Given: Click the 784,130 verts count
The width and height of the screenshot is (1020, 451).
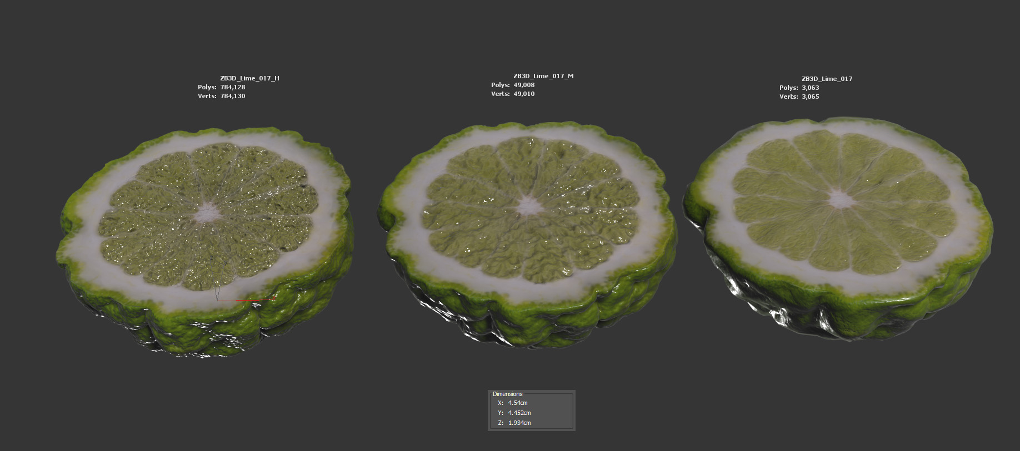Looking at the screenshot, I should point(232,96).
